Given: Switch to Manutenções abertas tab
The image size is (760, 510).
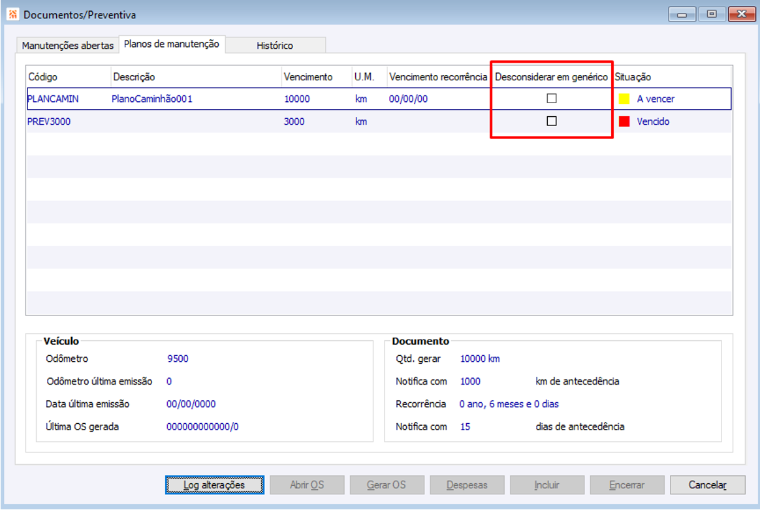Looking at the screenshot, I should 68,46.
